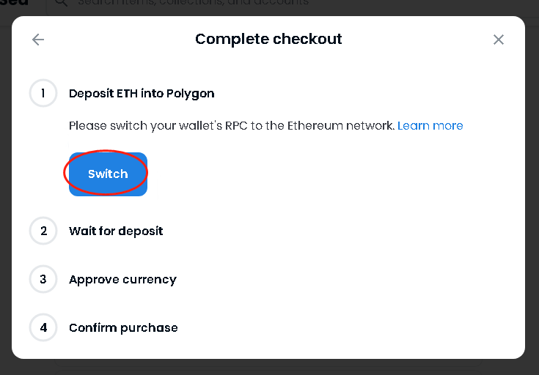Click the step 4 number circle

point(43,328)
